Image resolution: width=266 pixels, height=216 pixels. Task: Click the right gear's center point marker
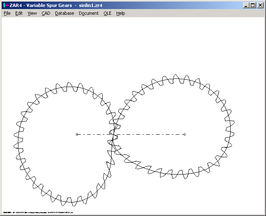tap(184, 134)
